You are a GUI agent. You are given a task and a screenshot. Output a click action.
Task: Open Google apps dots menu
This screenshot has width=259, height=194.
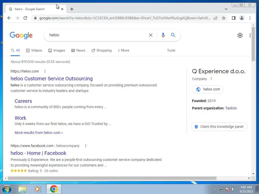point(250,35)
